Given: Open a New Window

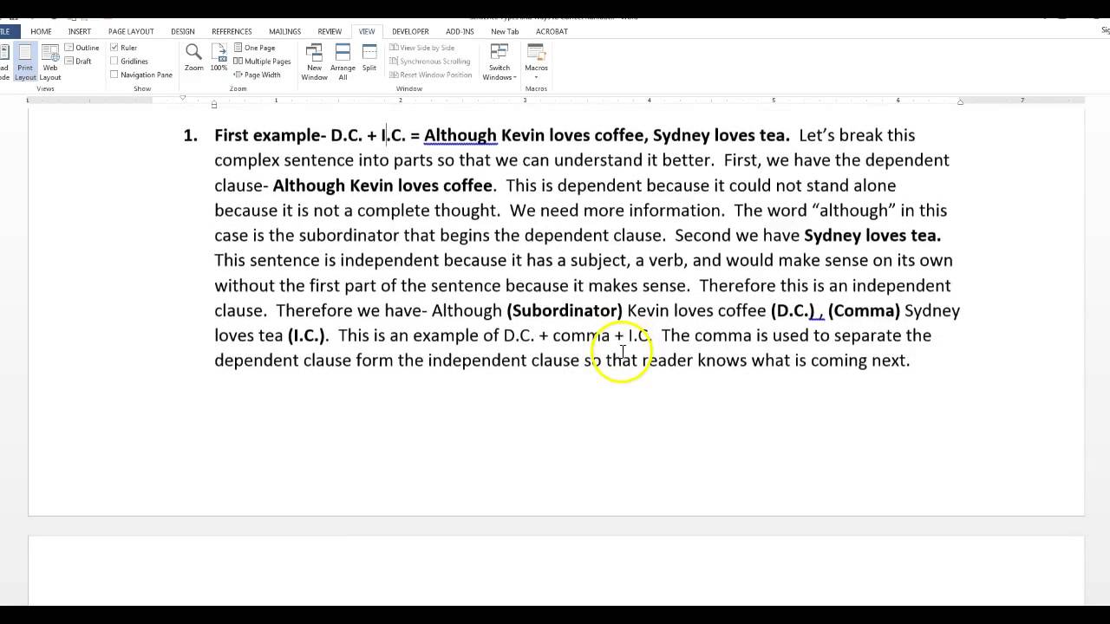Looking at the screenshot, I should (314, 62).
